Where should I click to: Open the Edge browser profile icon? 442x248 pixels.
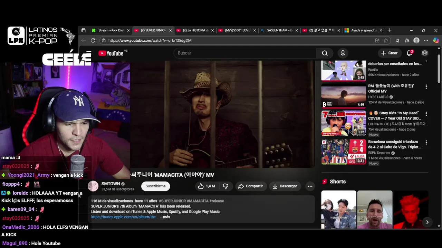416,40
